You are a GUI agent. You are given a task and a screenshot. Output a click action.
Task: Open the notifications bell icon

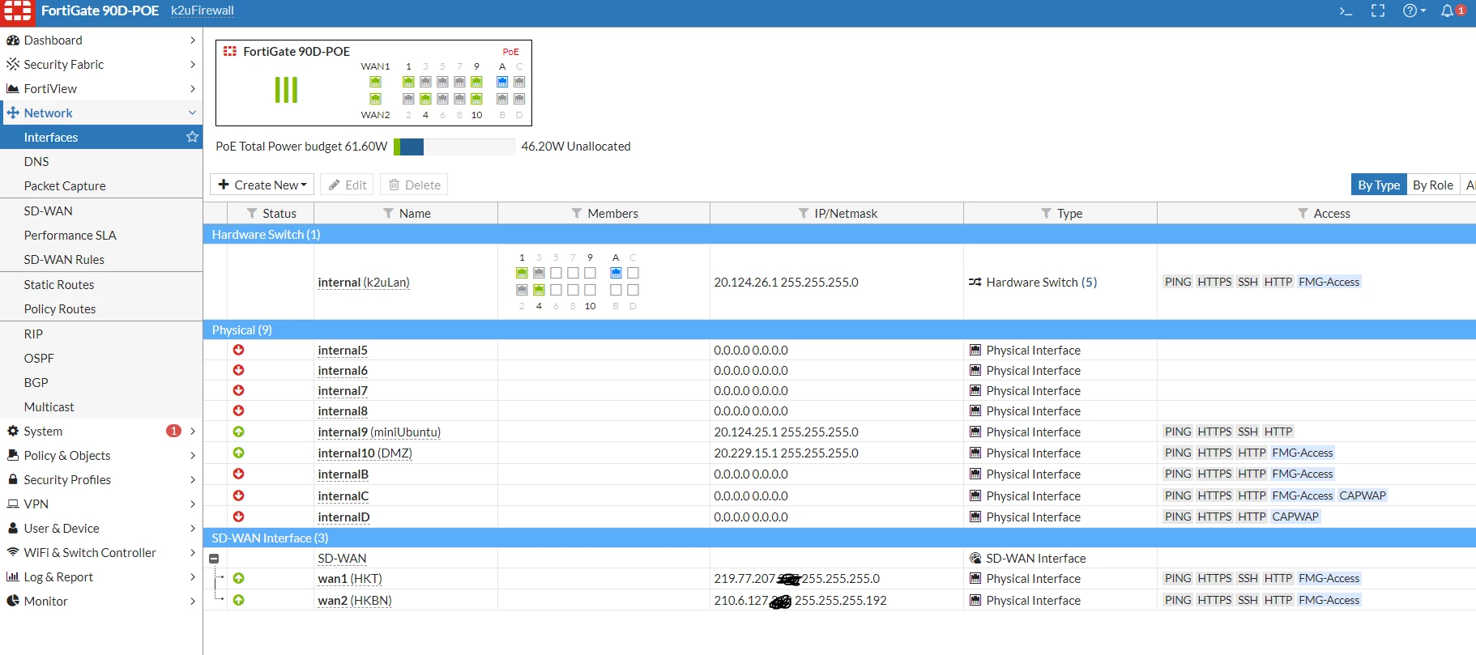click(1448, 11)
